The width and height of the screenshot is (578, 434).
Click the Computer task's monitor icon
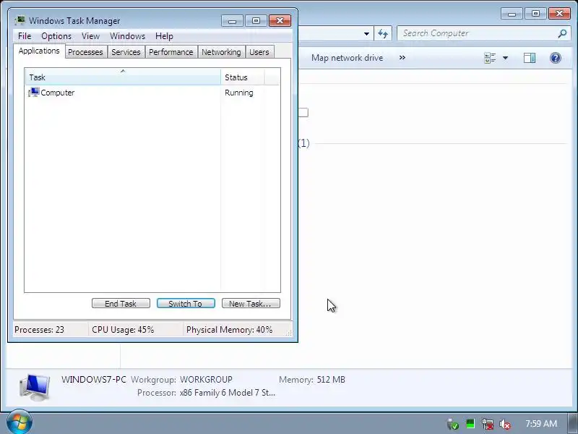pyautogui.click(x=34, y=93)
